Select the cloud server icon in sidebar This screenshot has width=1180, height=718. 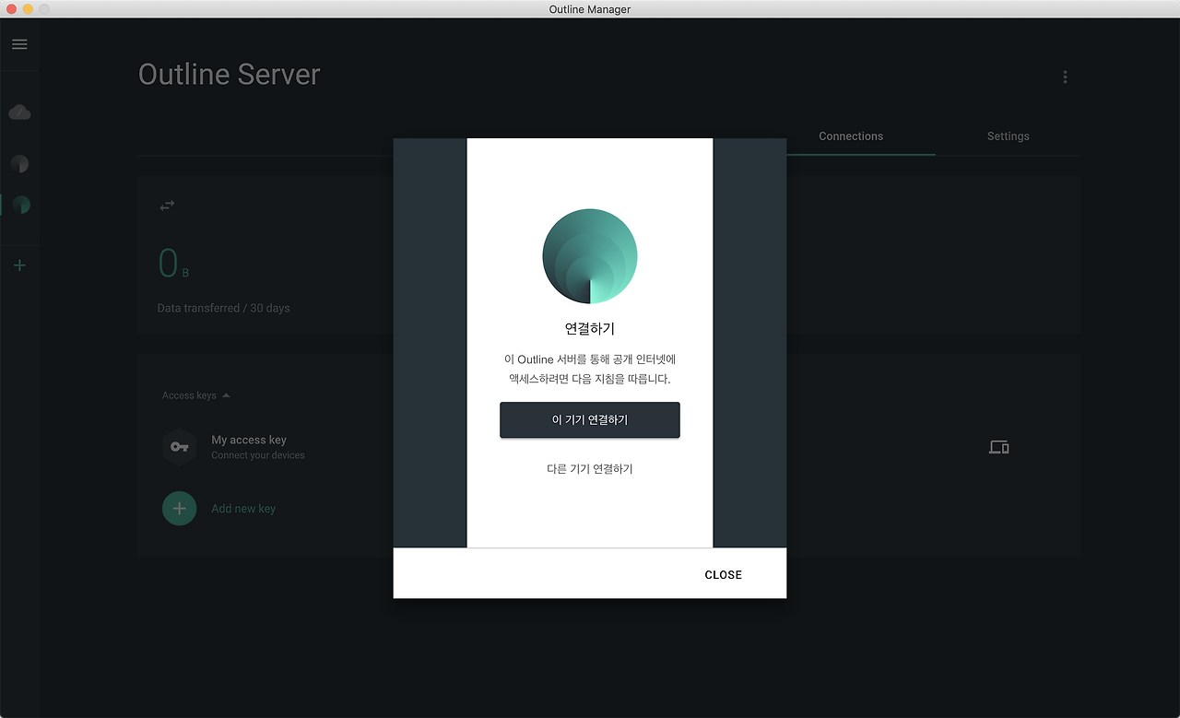coord(19,112)
